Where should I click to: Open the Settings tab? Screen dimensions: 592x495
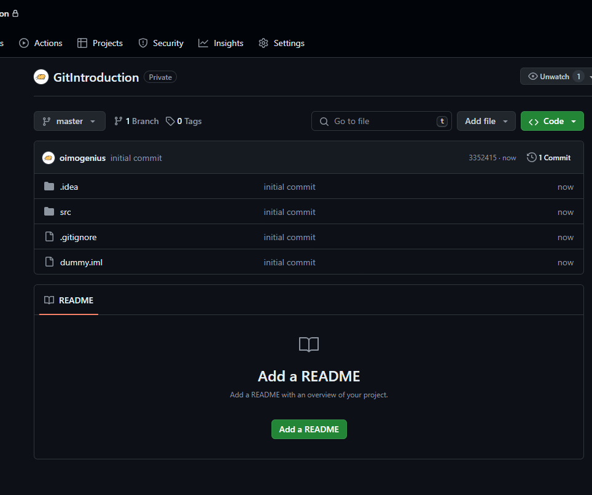282,43
